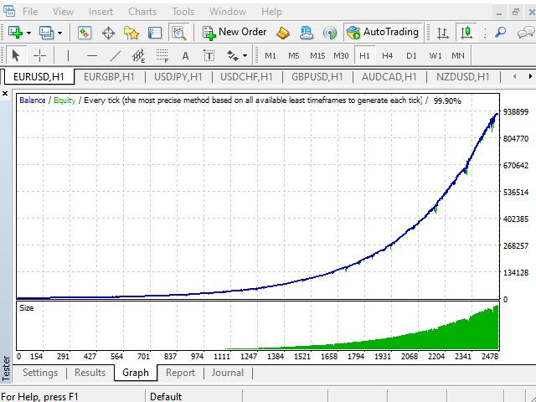Switch to M15 timeframe
536x402 pixels.
[x=317, y=56]
